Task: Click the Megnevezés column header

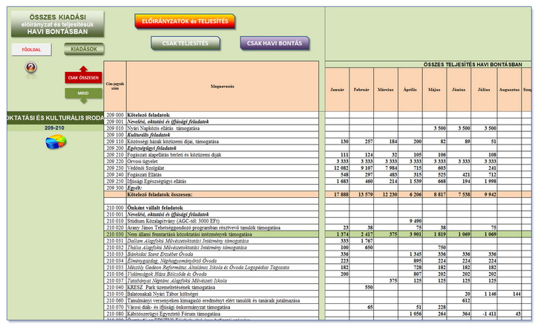Action: point(223,86)
